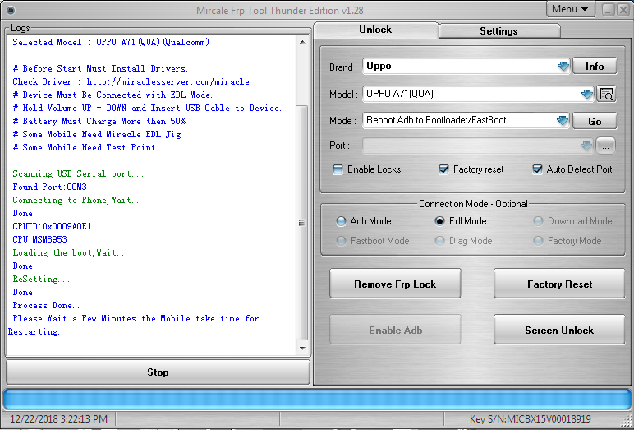Viewport: 634px width, 430px height.
Task: Expand the Mode dropdown arrow
Action: pyautogui.click(x=563, y=121)
